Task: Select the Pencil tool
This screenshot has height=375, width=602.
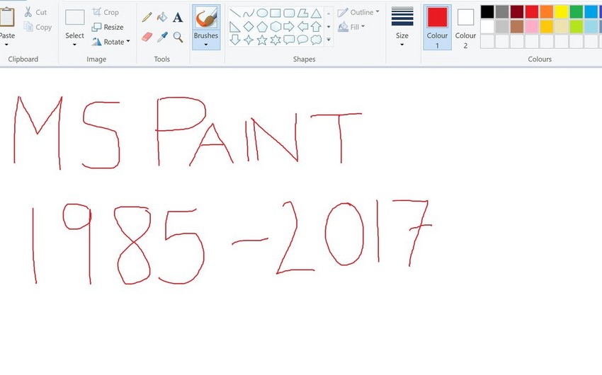Action: (x=147, y=17)
